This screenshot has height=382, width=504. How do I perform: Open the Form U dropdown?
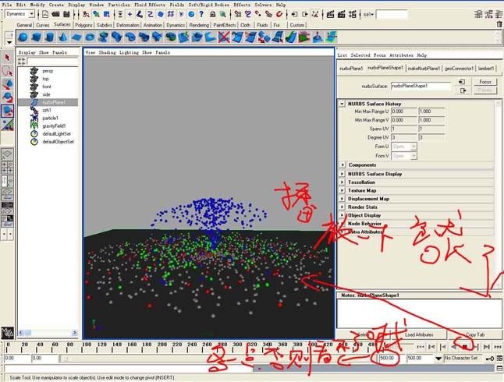pyautogui.click(x=413, y=147)
